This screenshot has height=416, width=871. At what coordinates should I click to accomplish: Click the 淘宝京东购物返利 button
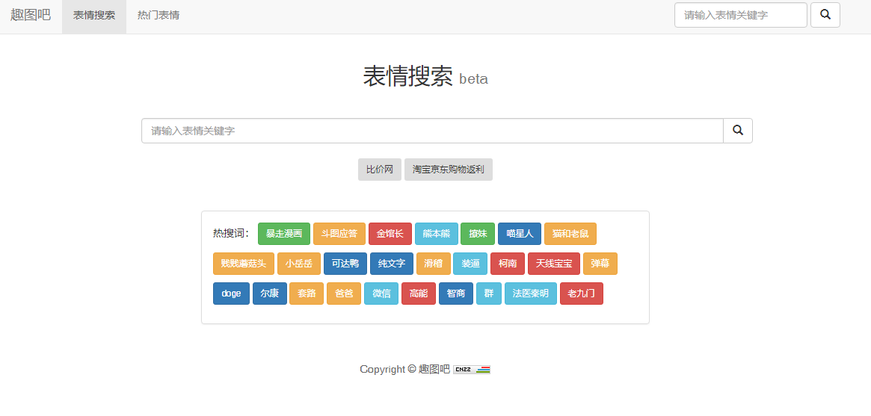point(449,170)
